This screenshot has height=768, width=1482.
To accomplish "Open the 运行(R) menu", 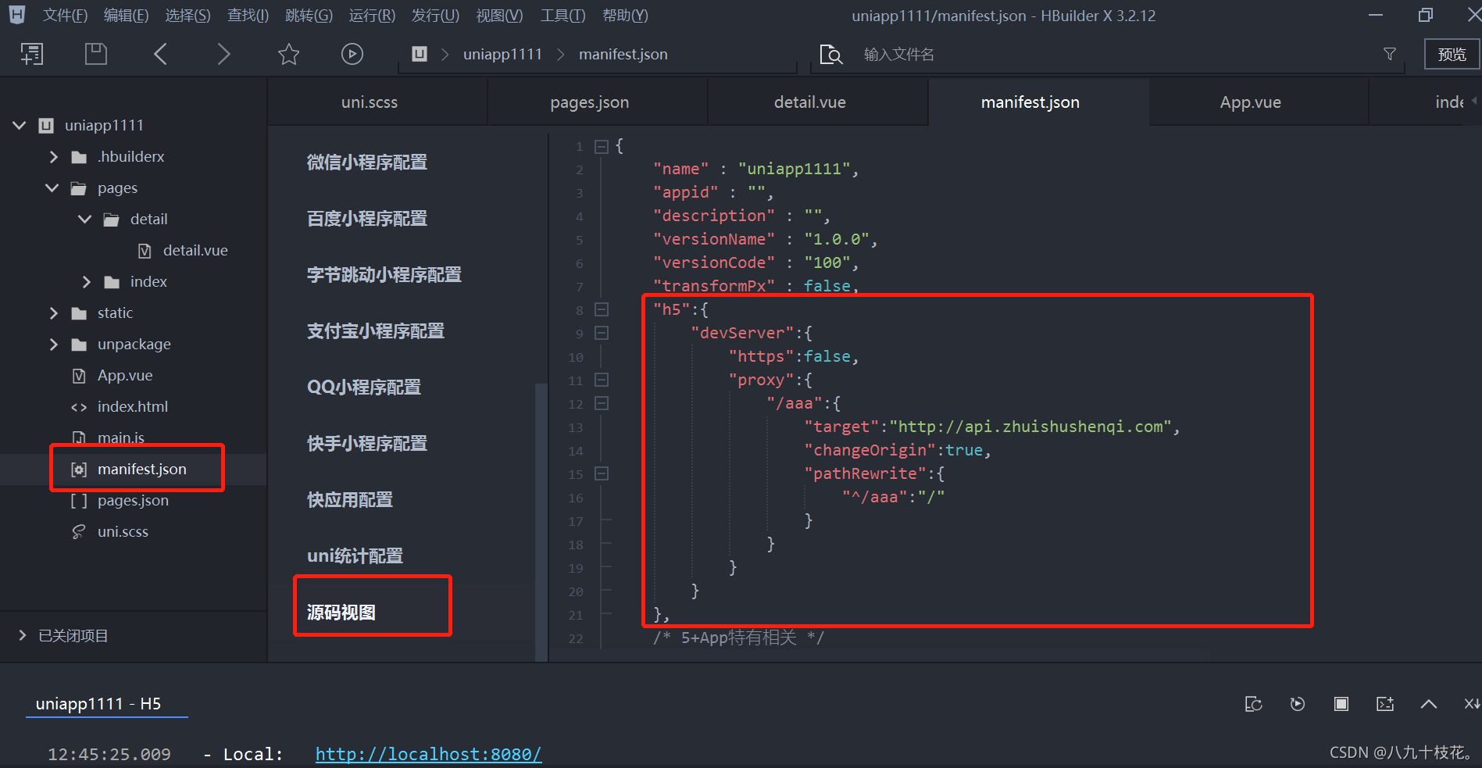I will 372,16.
